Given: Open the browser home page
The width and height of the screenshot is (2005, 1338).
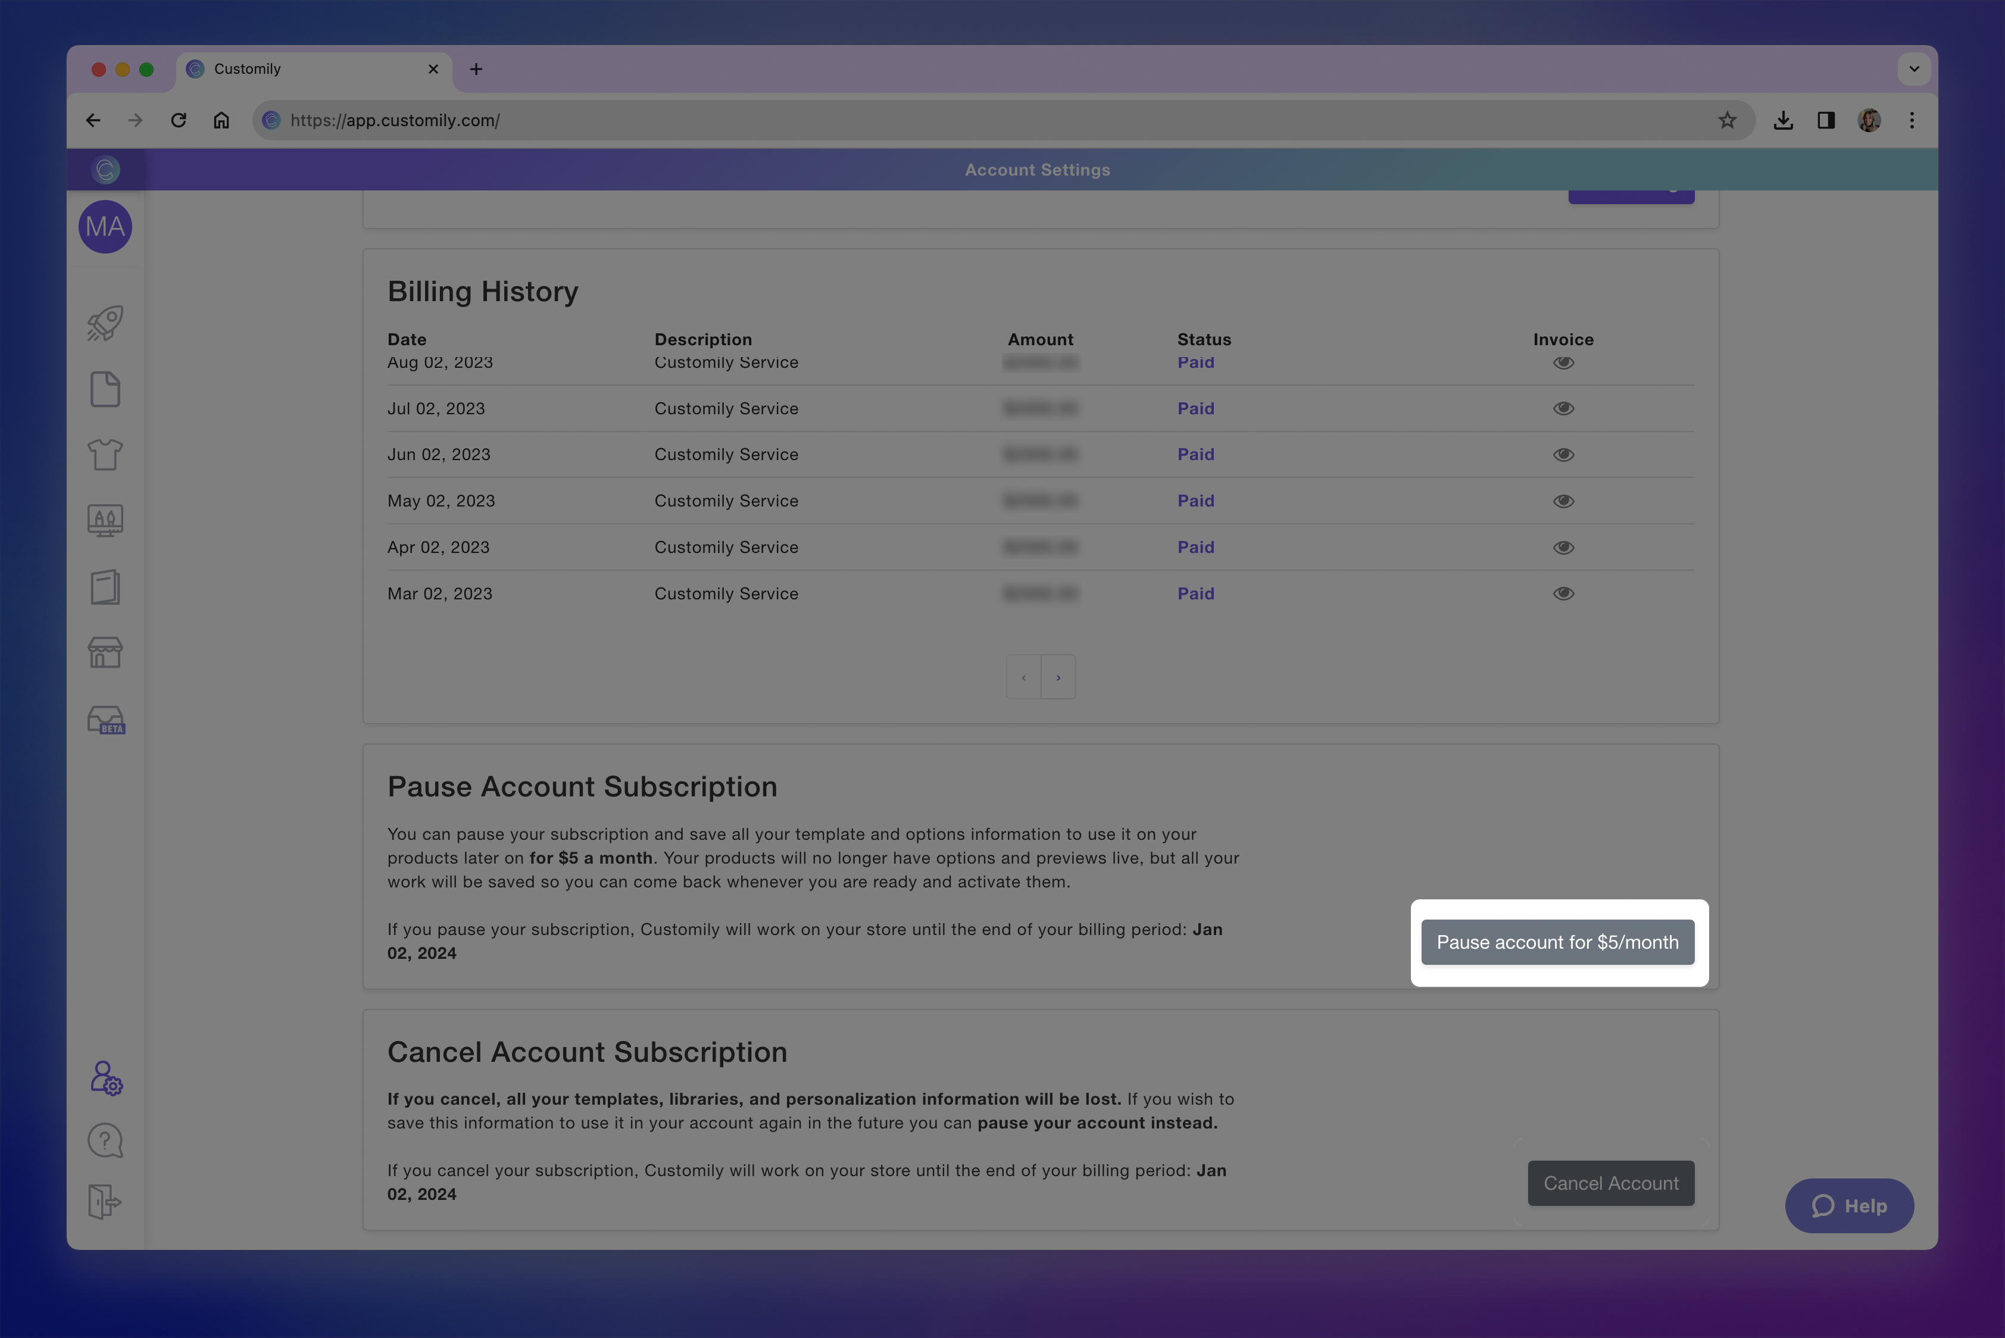Looking at the screenshot, I should click(221, 120).
